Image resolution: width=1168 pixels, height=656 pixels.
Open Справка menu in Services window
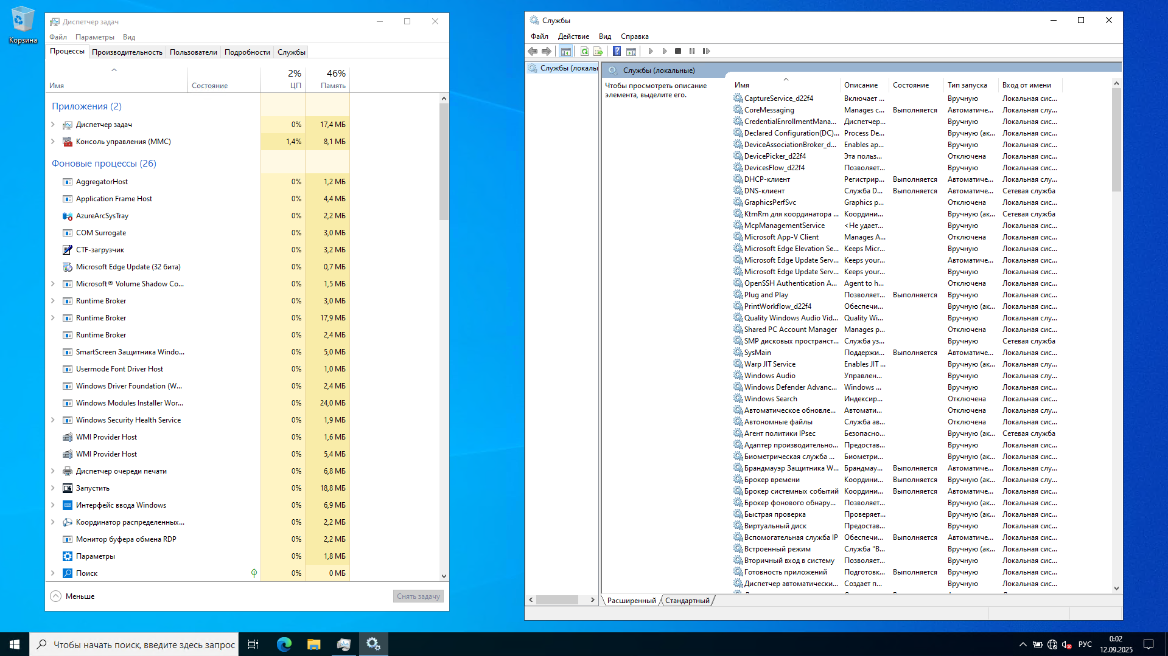click(634, 36)
